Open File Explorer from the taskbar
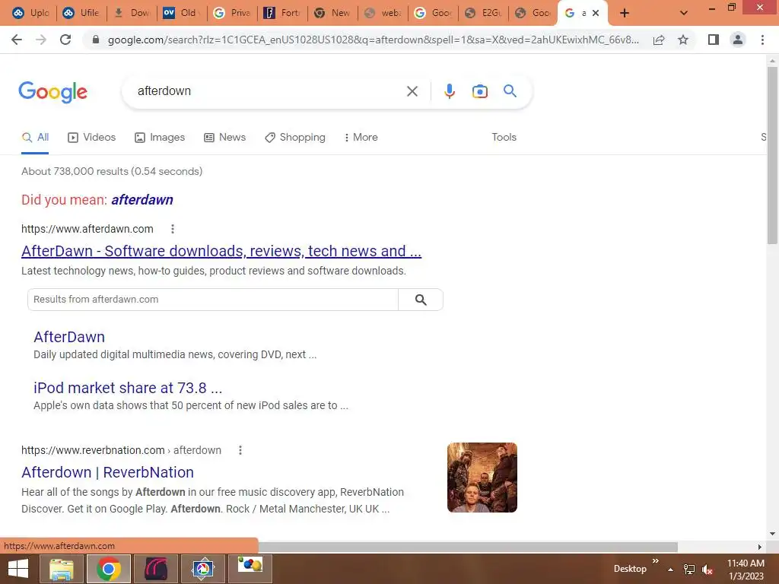 click(61, 569)
